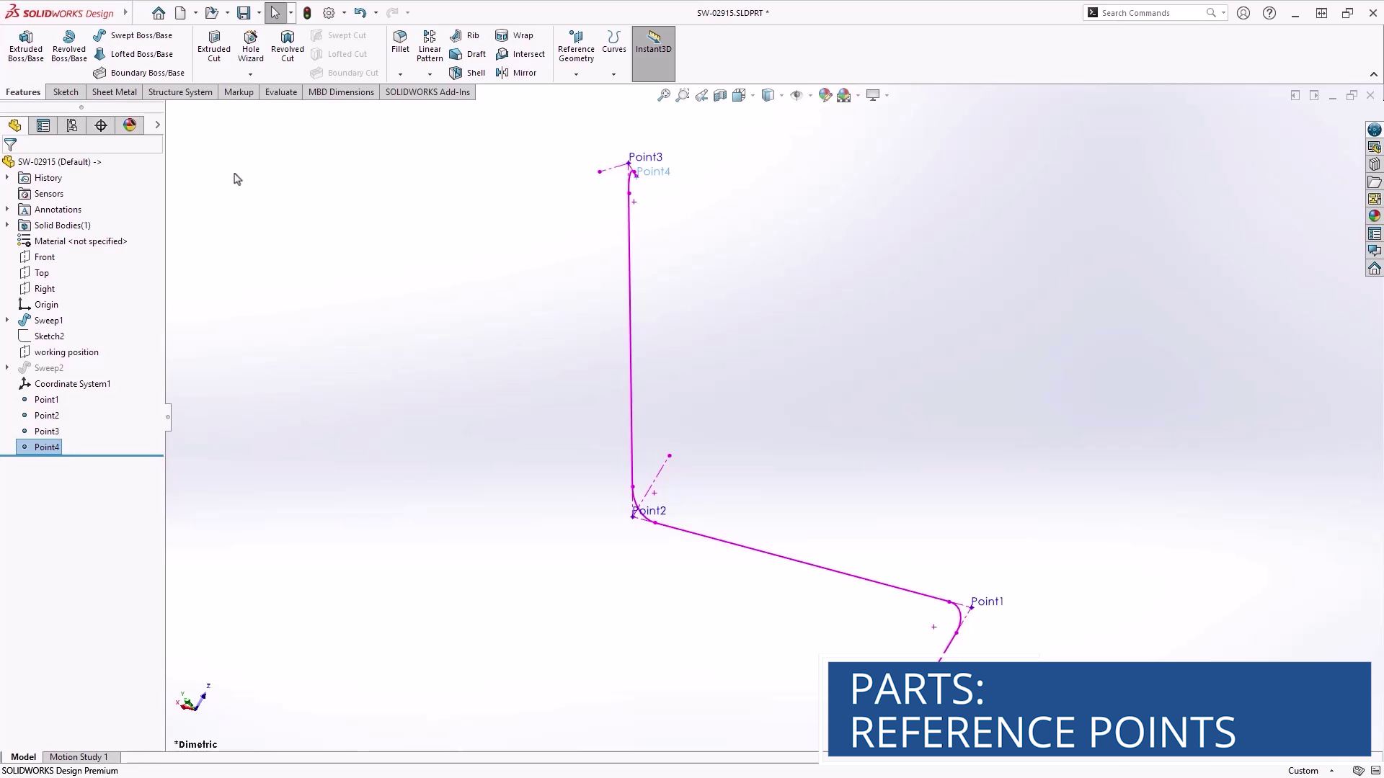Click the DisplayManager appearance sphere icon
The image size is (1384, 778).
[x=130, y=125]
